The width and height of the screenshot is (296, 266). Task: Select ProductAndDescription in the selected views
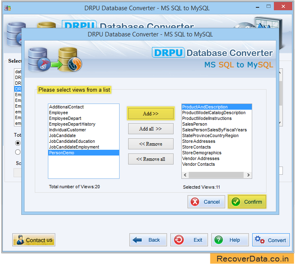pyautogui.click(x=217, y=107)
